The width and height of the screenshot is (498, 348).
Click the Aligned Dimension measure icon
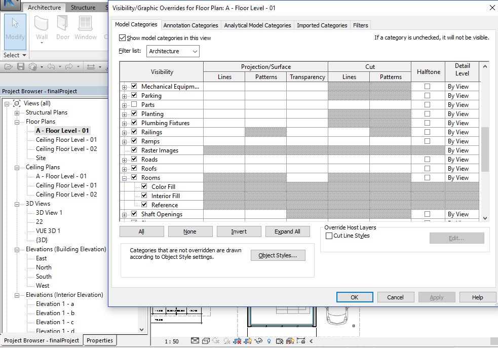click(91, 67)
